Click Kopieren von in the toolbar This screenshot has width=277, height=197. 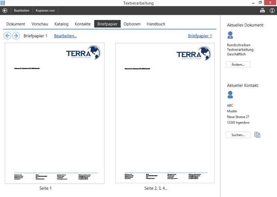pyautogui.click(x=45, y=10)
